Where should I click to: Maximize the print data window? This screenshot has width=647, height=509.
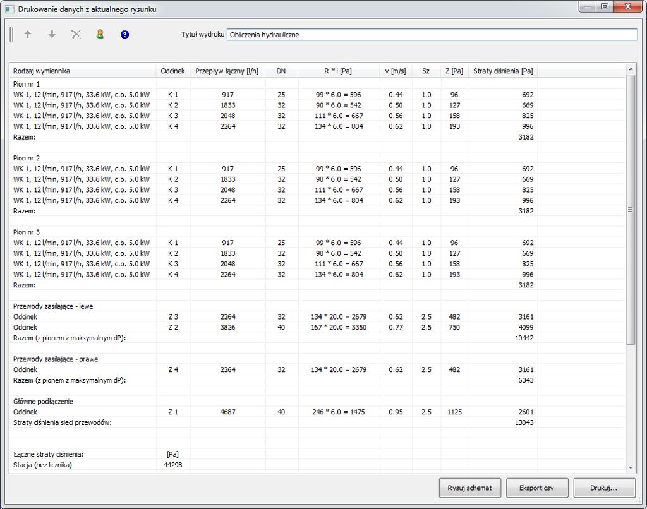(x=605, y=6)
